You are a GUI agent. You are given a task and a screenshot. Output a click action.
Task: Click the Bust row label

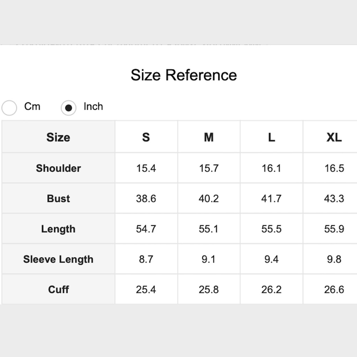click(58, 198)
